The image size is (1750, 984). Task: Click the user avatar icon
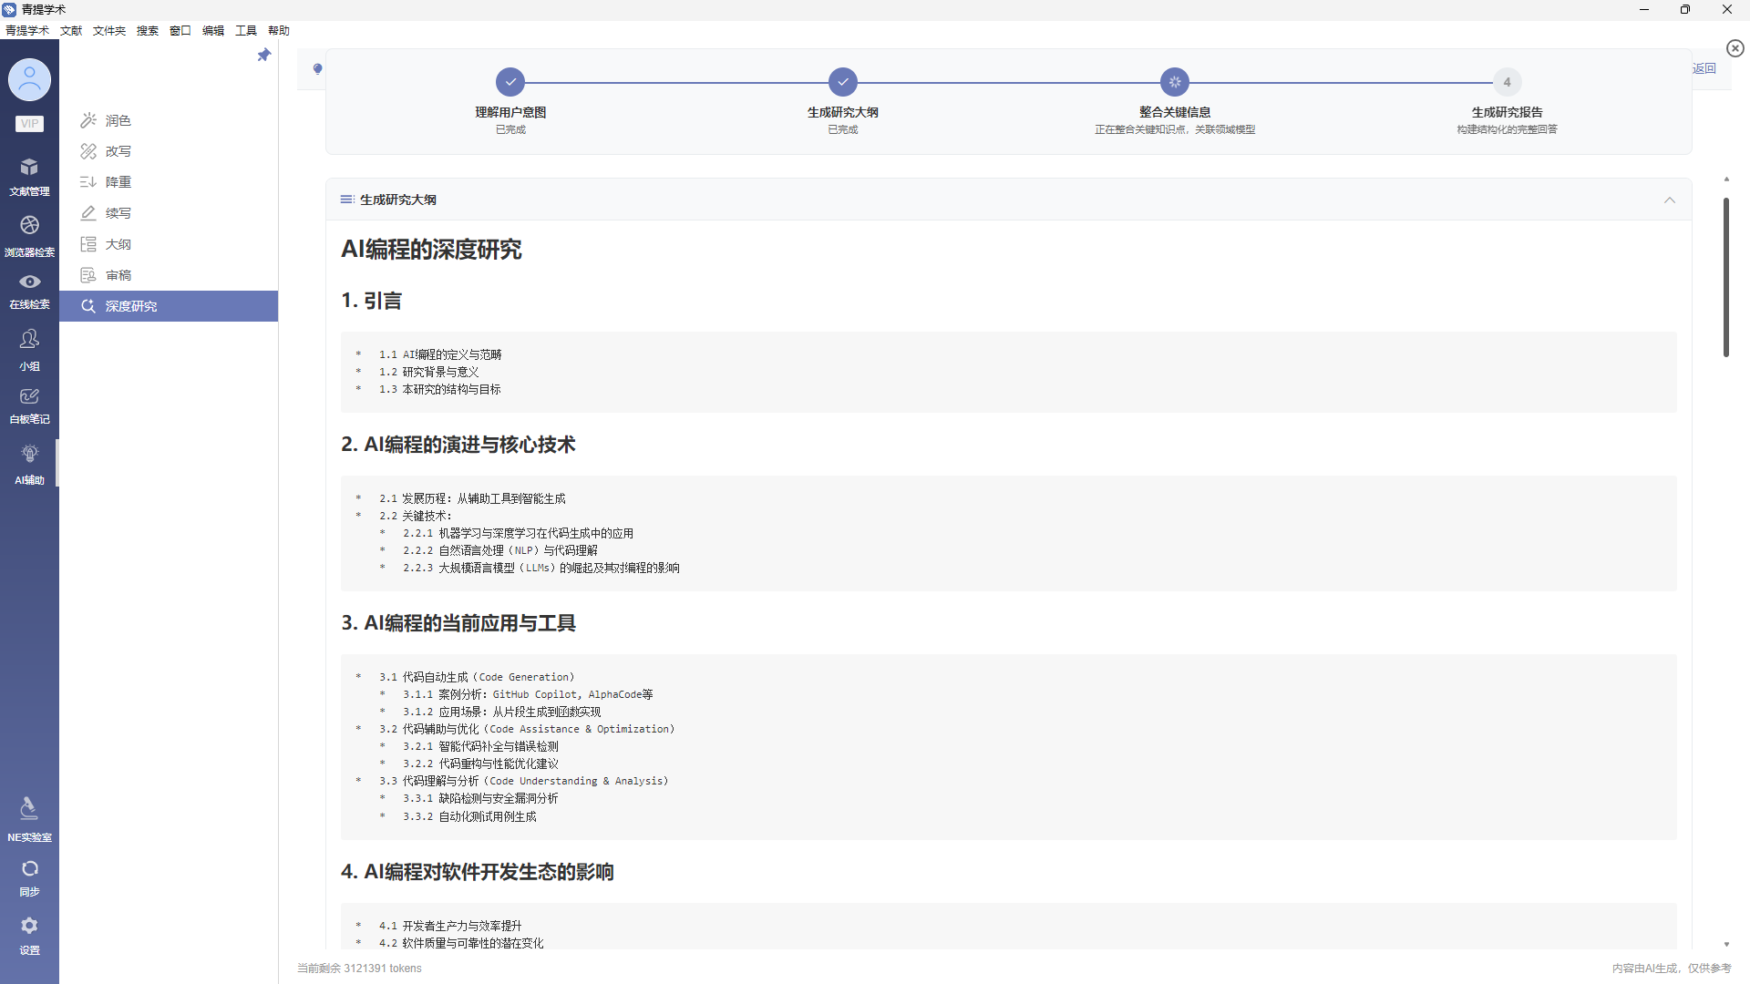coord(29,80)
